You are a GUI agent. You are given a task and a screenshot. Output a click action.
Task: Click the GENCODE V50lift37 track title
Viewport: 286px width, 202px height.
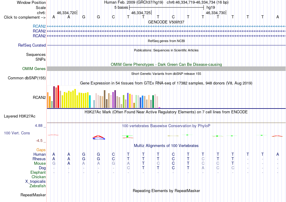tap(166, 22)
